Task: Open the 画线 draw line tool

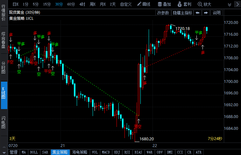Action: [x=144, y=4]
